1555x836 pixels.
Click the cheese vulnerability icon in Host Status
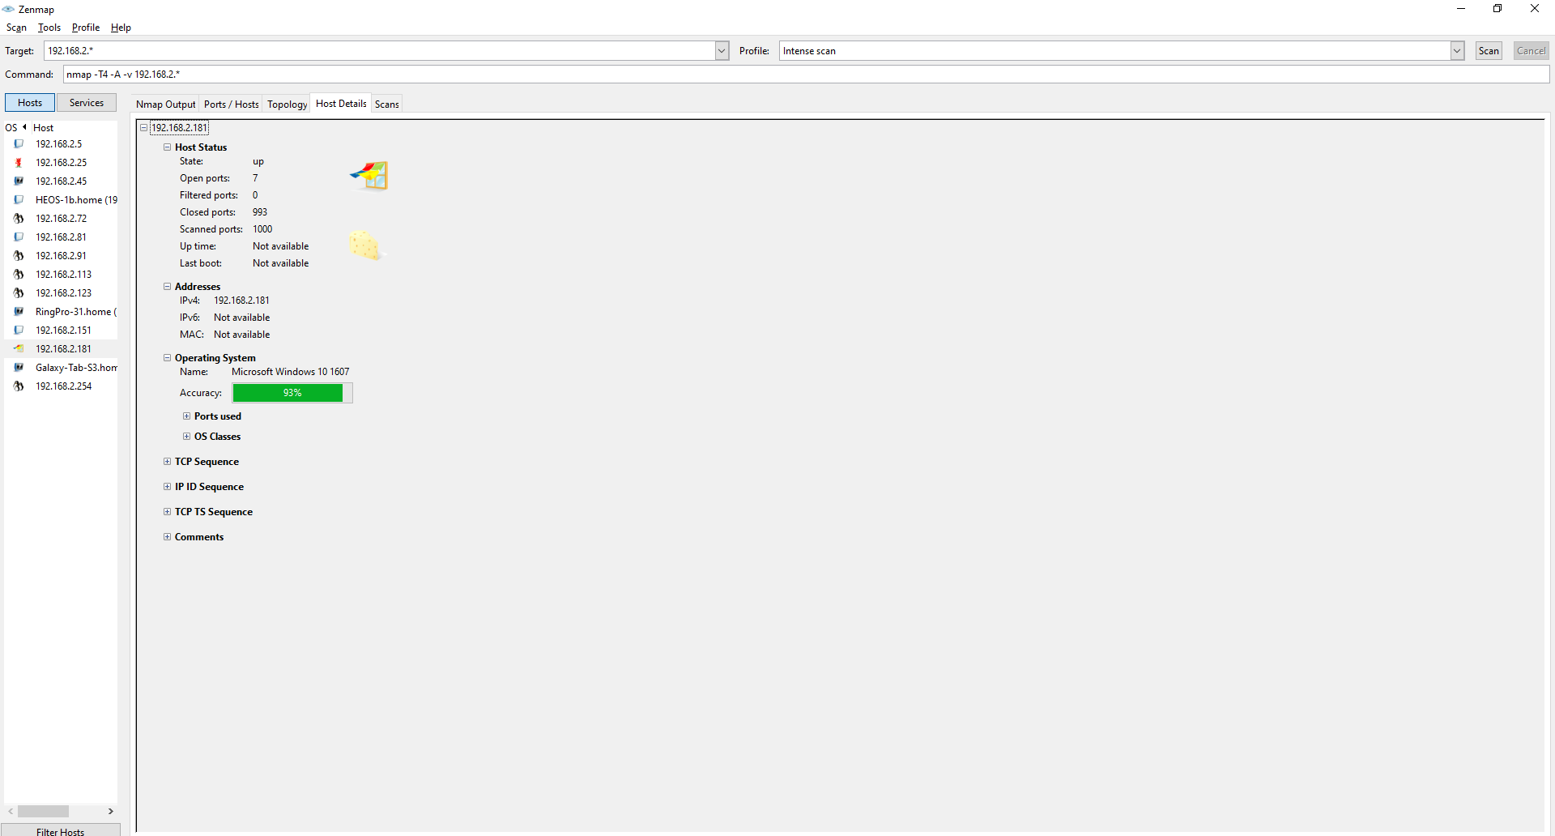(365, 245)
